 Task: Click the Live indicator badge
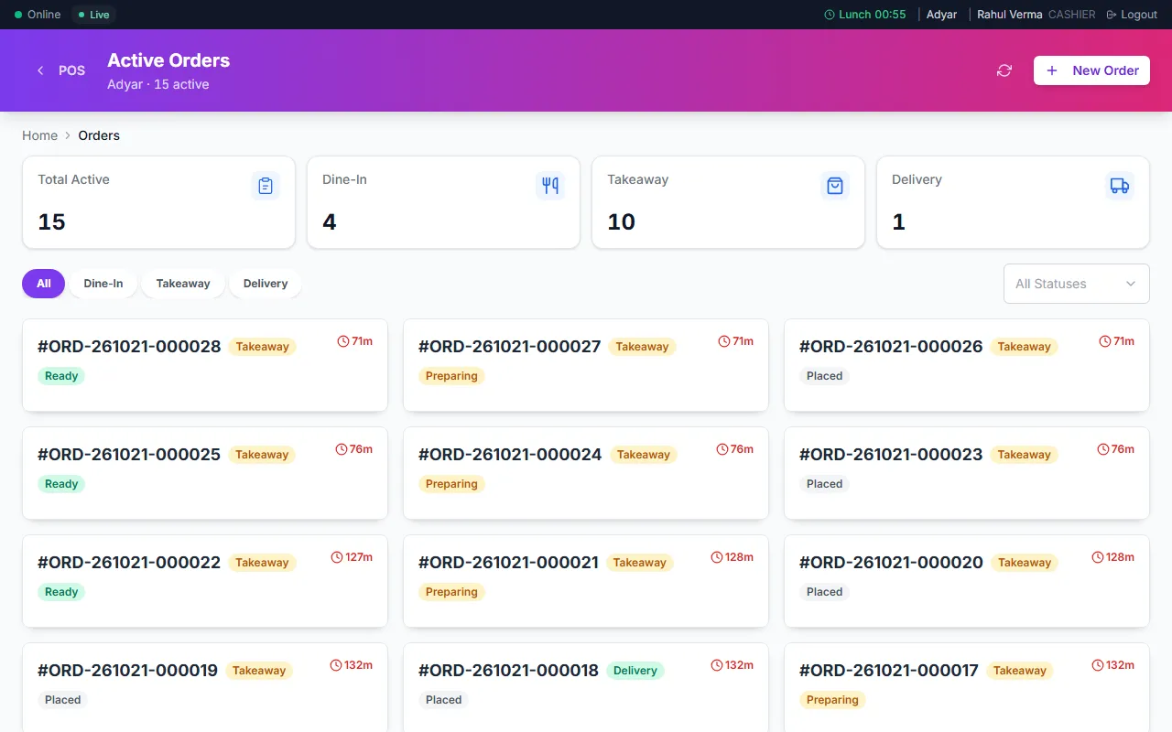93,15
